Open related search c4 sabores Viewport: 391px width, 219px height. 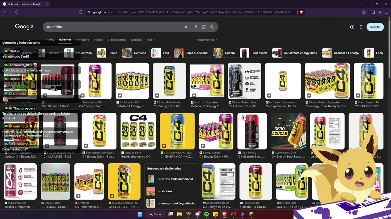pos(171,191)
